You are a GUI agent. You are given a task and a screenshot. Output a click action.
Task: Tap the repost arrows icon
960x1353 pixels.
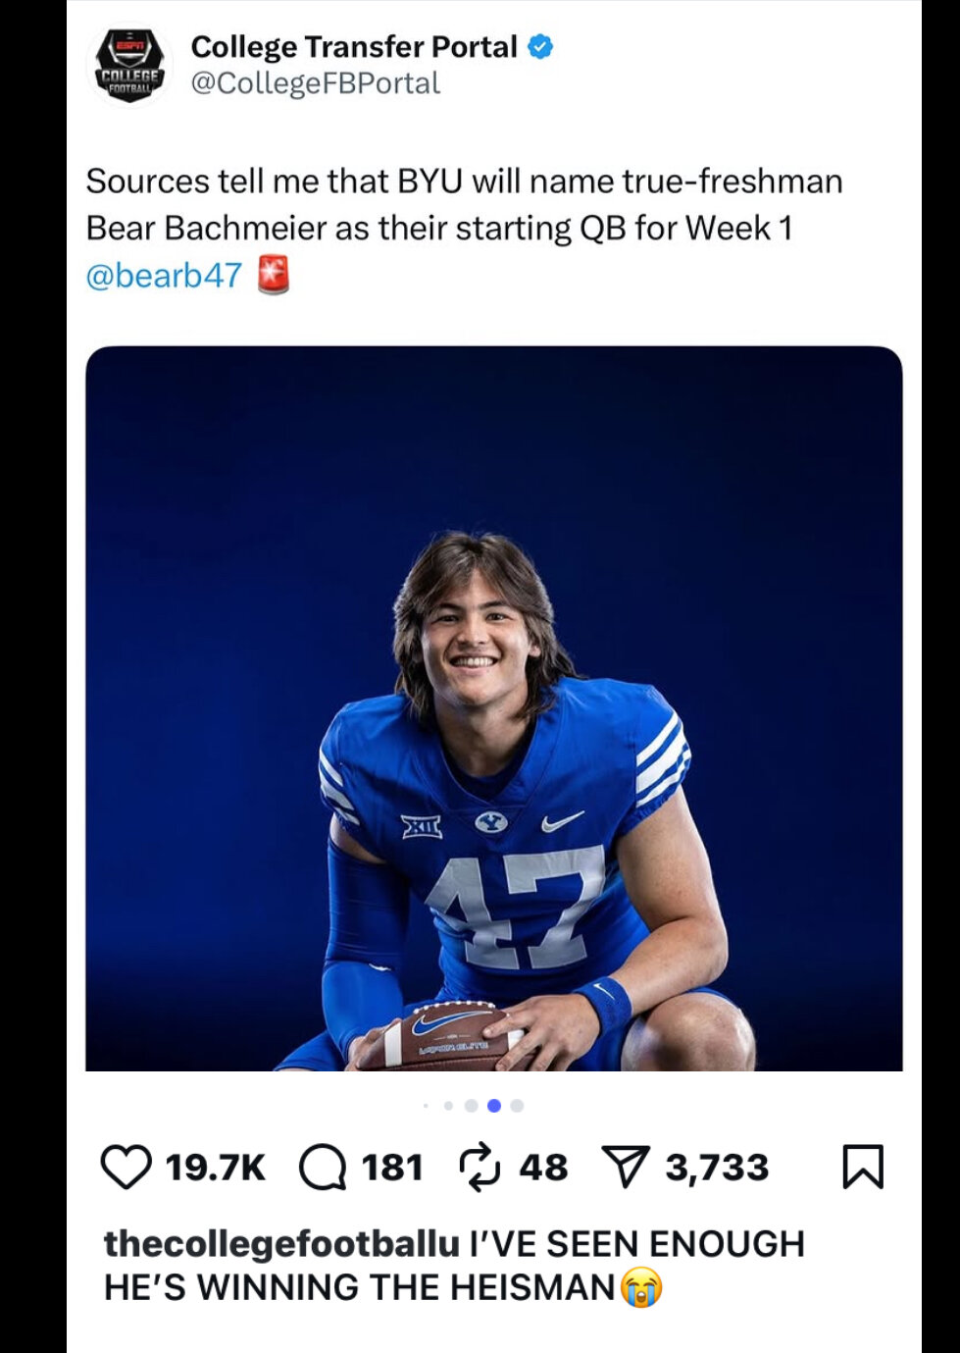[x=480, y=1167]
